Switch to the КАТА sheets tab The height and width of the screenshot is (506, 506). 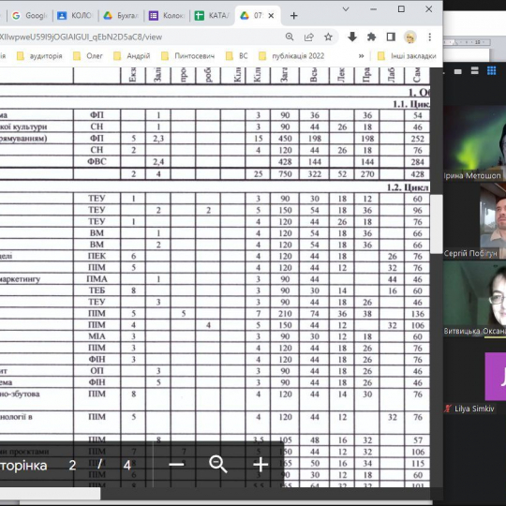pos(213,16)
